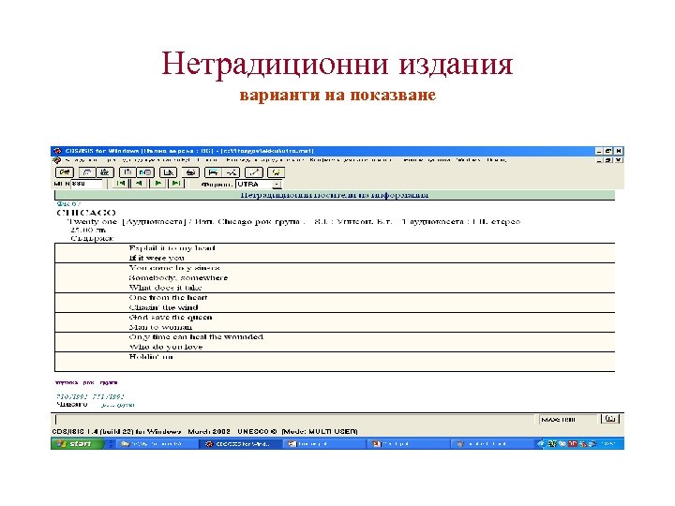
Task: Click the keyword line below the track table
Action: (x=86, y=382)
